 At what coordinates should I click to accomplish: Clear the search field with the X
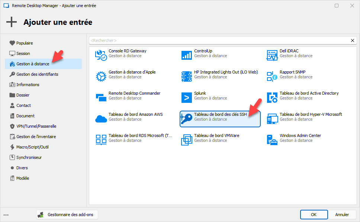[353, 40]
